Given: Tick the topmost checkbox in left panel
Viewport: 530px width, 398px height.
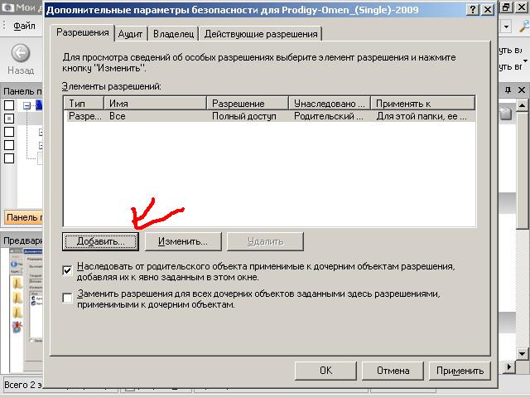Looking at the screenshot, I should coord(9,105).
